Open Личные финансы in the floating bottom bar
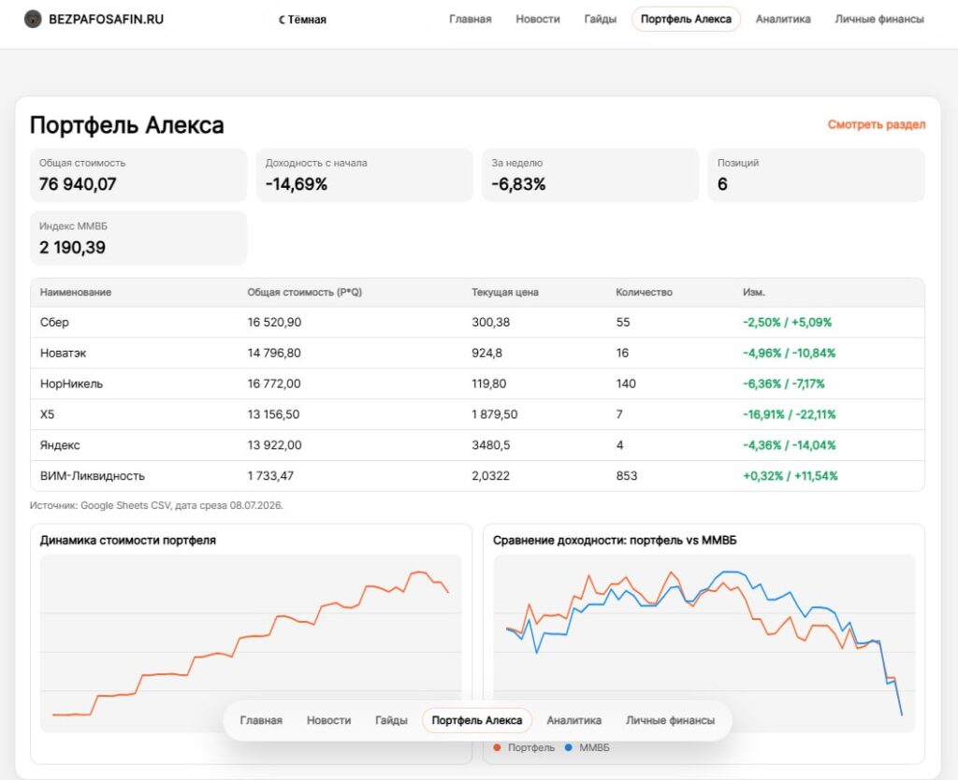Screen dimensions: 958x780 pos(670,720)
